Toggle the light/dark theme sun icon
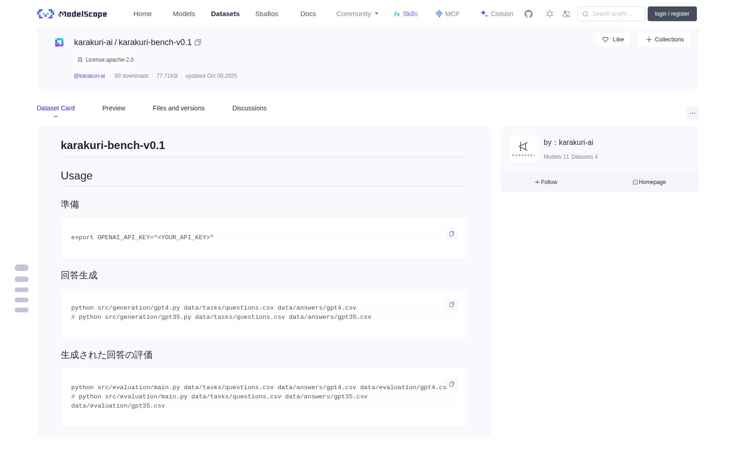This screenshot has height=460, width=736. tap(550, 14)
